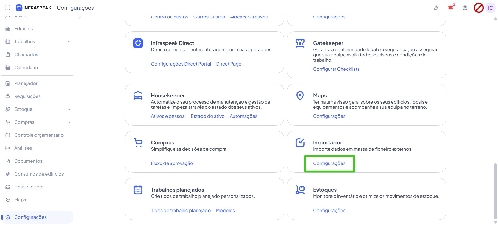The height and width of the screenshot is (225, 498).
Task: Click the Trabalhos calendar icon in sidebar
Action: pos(8,42)
